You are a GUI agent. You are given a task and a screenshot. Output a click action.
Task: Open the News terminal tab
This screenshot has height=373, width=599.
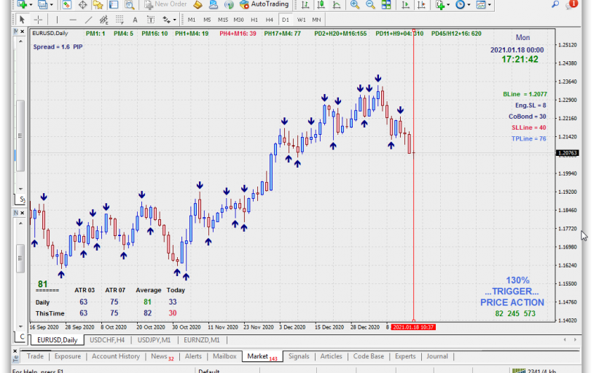[x=162, y=356]
